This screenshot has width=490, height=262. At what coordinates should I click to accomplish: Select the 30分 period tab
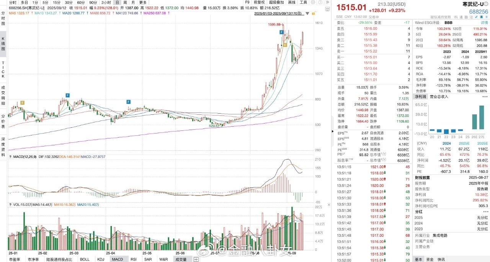(x=69, y=2)
